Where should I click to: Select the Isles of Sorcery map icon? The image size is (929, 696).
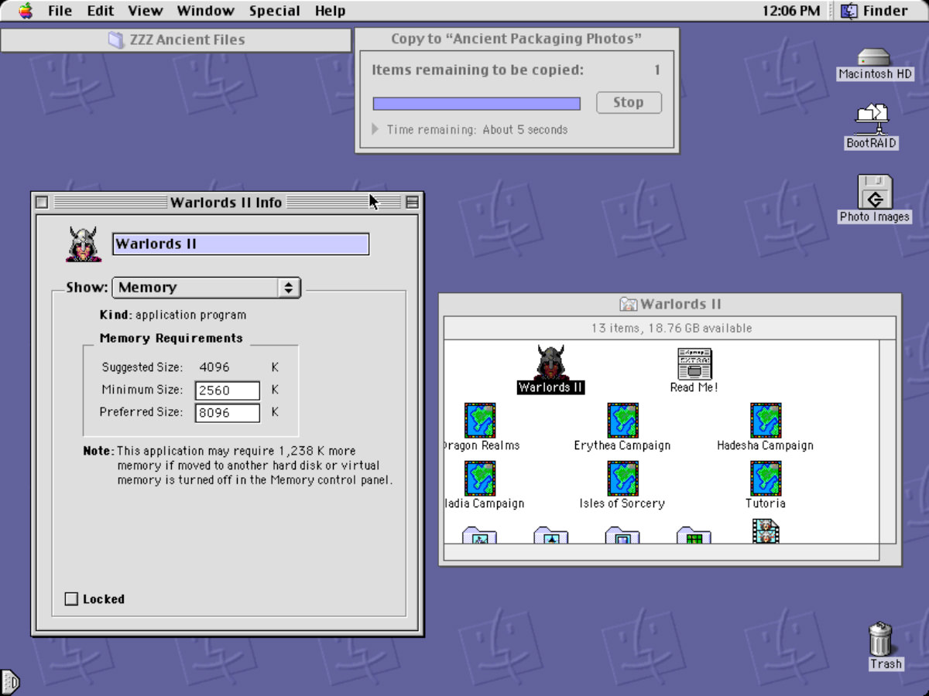[x=622, y=478]
